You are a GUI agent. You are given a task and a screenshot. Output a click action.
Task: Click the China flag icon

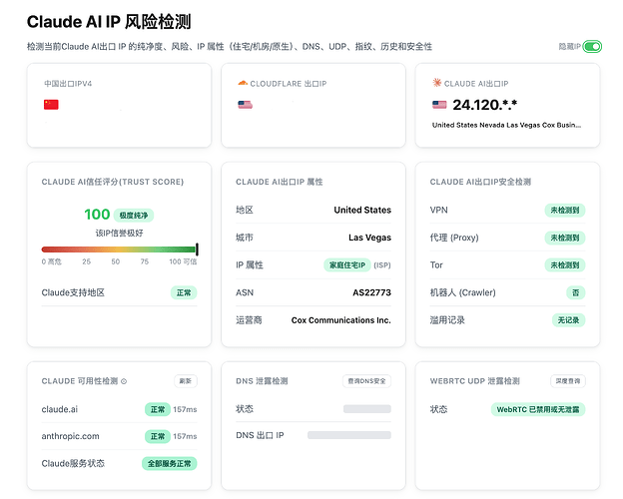[x=51, y=105]
